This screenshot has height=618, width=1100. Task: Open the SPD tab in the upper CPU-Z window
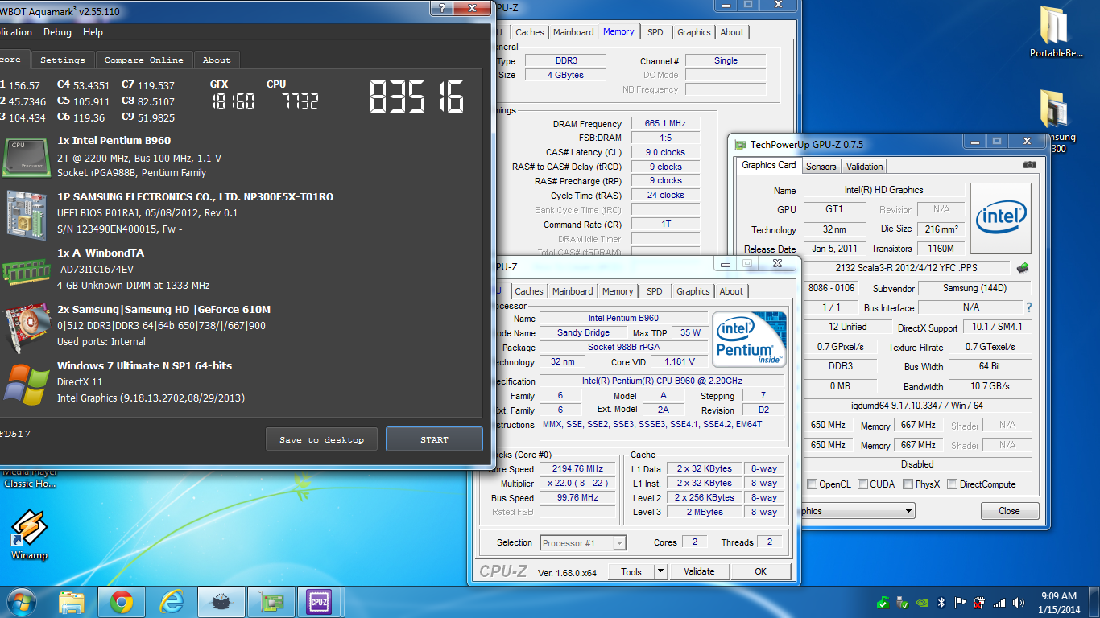(x=655, y=32)
